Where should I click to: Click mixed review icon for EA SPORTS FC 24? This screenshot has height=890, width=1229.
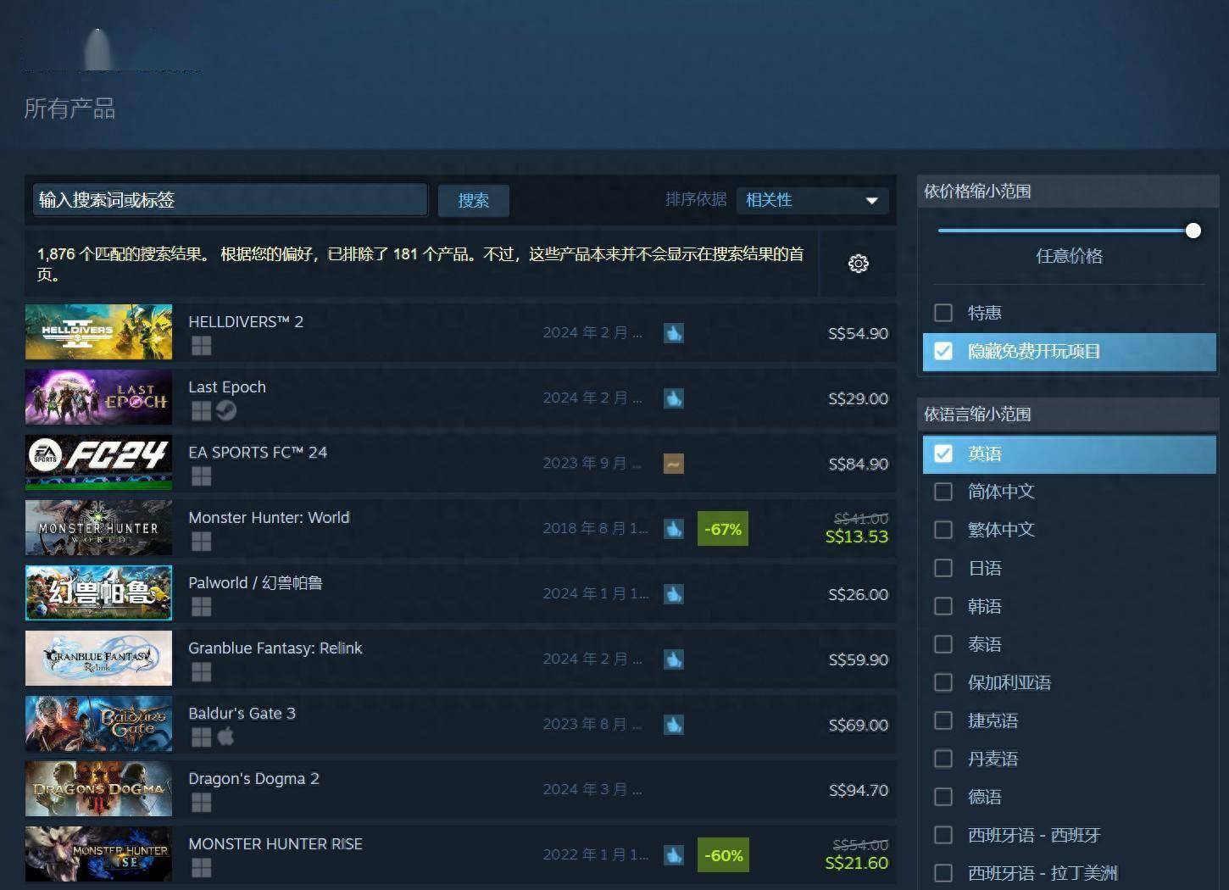(674, 464)
